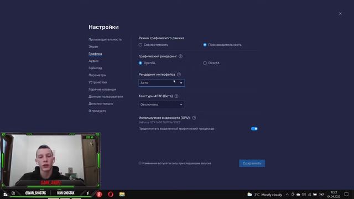Click the info icon beside restart notice
The height and width of the screenshot is (199, 354).
(x=140, y=163)
